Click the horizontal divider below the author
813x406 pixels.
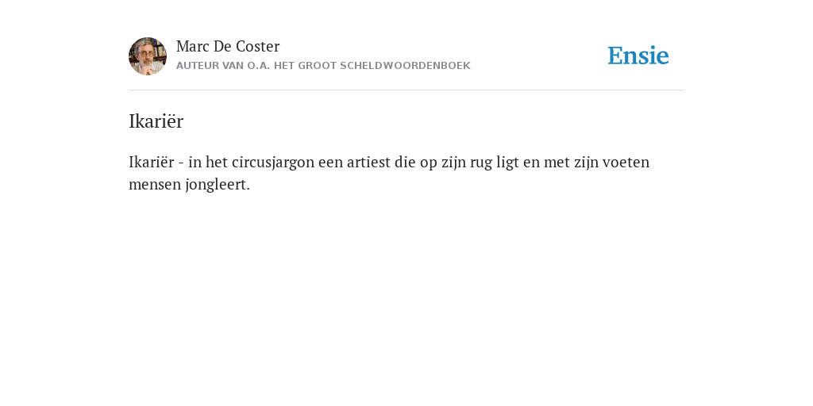[x=406, y=90]
